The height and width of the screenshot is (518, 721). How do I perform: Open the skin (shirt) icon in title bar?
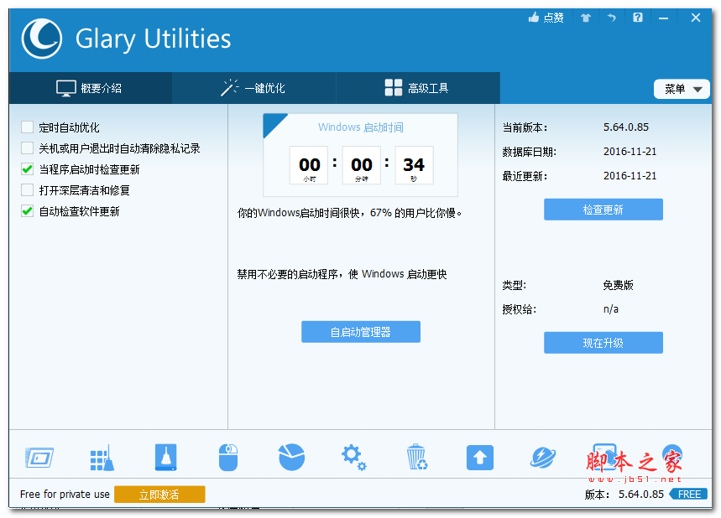tap(585, 18)
